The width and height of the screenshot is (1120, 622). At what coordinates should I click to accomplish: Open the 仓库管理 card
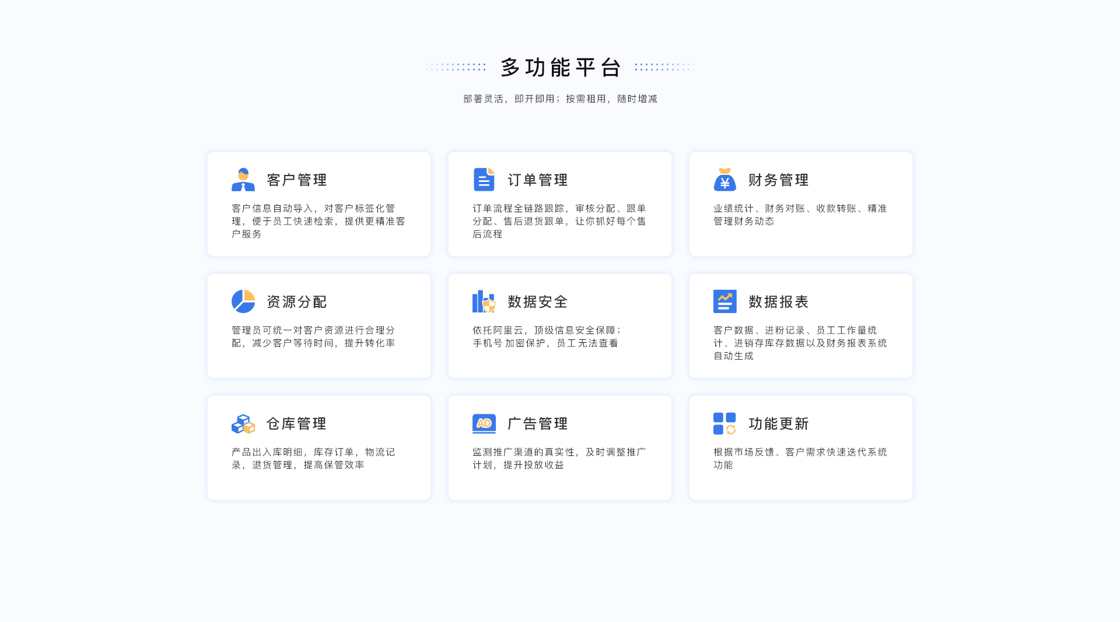pyautogui.click(x=318, y=447)
